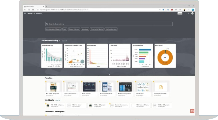
Task: Expand the System Monitoring dropdown arrow
Action: tap(59, 41)
